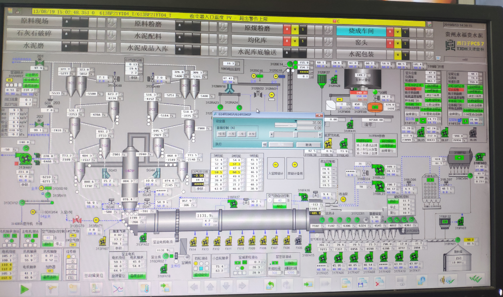Click the 取消 cancel button in setpoint dialog

point(308,145)
